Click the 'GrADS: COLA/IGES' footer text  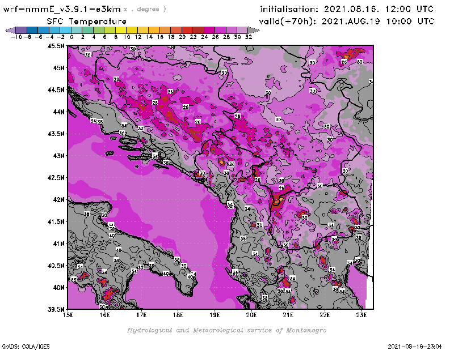26,347
